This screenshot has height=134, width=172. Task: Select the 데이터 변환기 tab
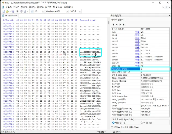117,20
